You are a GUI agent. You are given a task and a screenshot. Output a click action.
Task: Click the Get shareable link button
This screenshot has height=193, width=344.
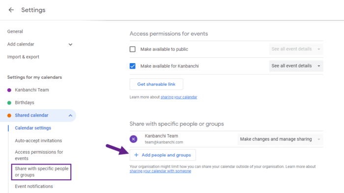click(156, 84)
